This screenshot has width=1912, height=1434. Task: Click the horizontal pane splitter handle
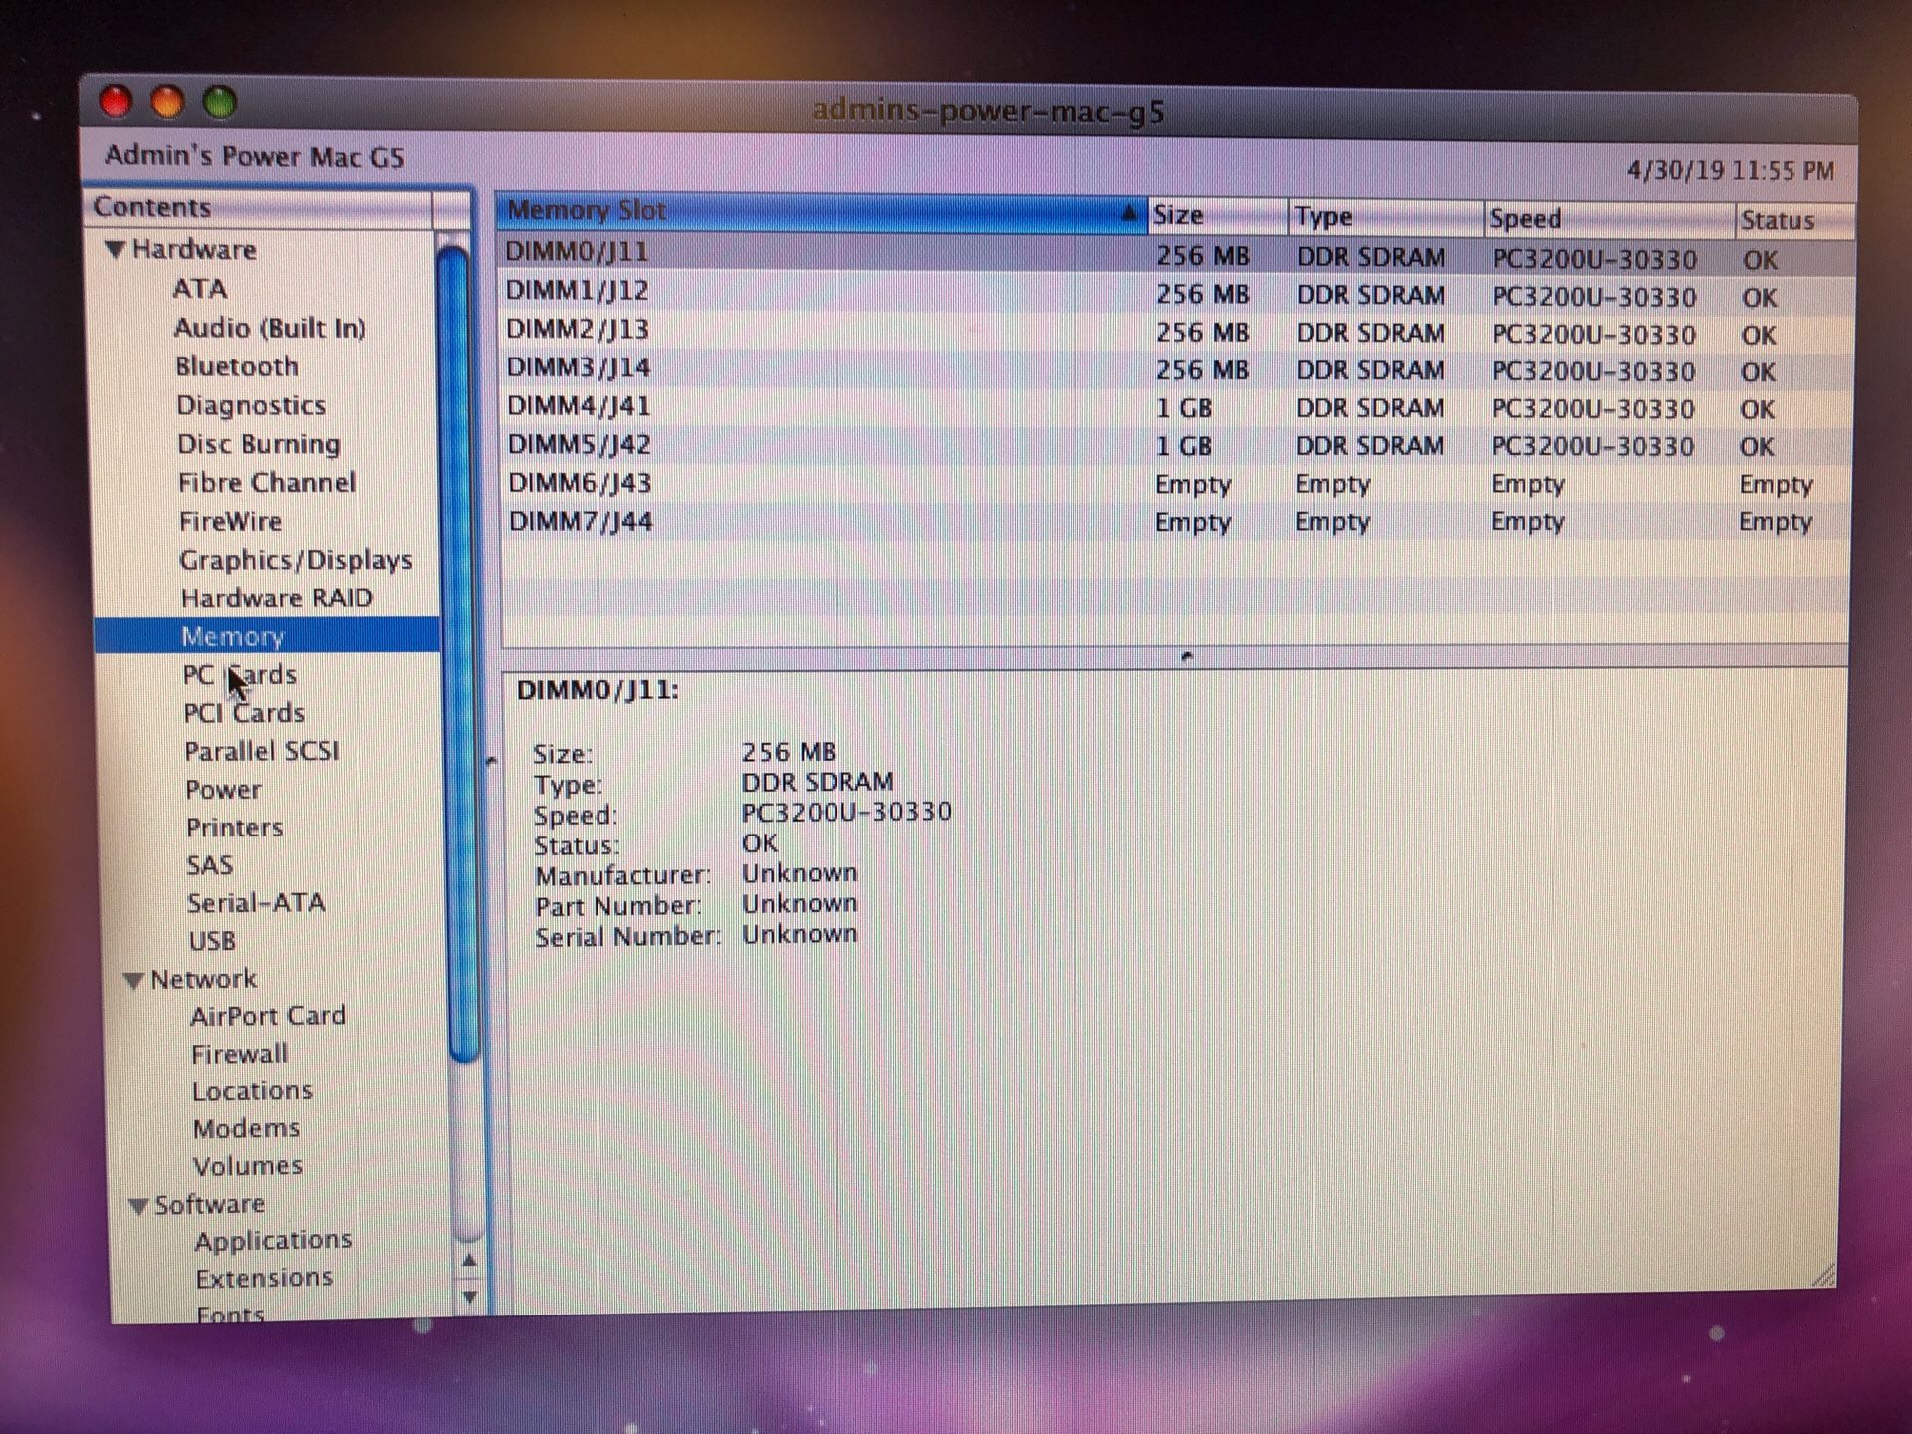point(1186,656)
